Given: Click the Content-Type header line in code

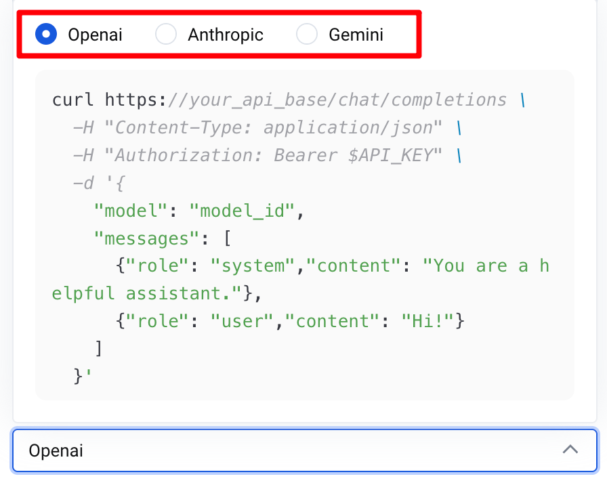Looking at the screenshot, I should 264,128.
